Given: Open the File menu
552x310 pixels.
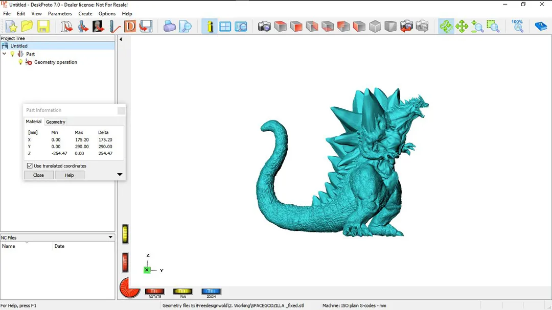Looking at the screenshot, I should (x=7, y=14).
